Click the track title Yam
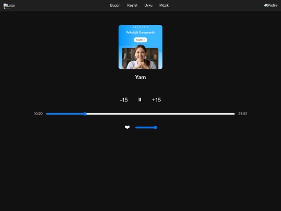 point(140,77)
